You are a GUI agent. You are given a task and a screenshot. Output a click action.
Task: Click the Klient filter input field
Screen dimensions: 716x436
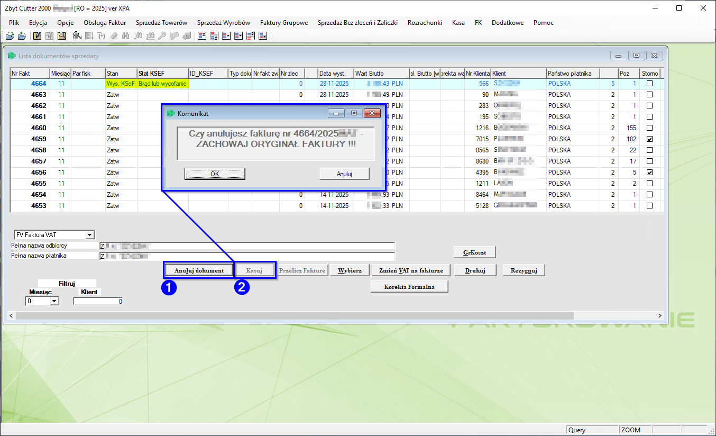click(x=98, y=301)
